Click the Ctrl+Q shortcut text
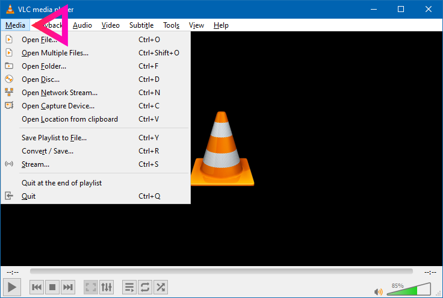 click(x=149, y=196)
